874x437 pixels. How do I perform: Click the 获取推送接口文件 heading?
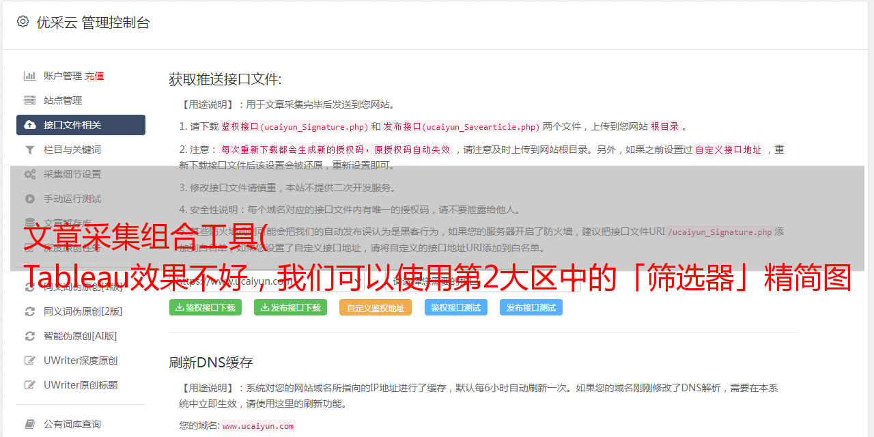click(x=225, y=79)
